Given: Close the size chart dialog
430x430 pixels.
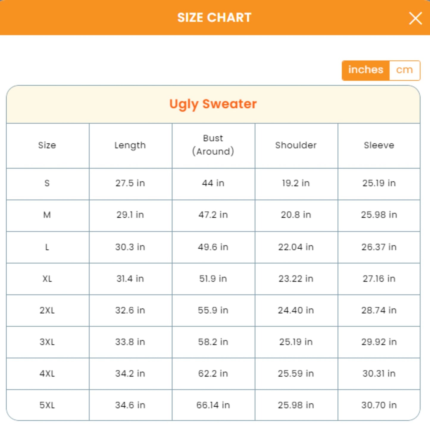Looking at the screenshot, I should pos(415,18).
